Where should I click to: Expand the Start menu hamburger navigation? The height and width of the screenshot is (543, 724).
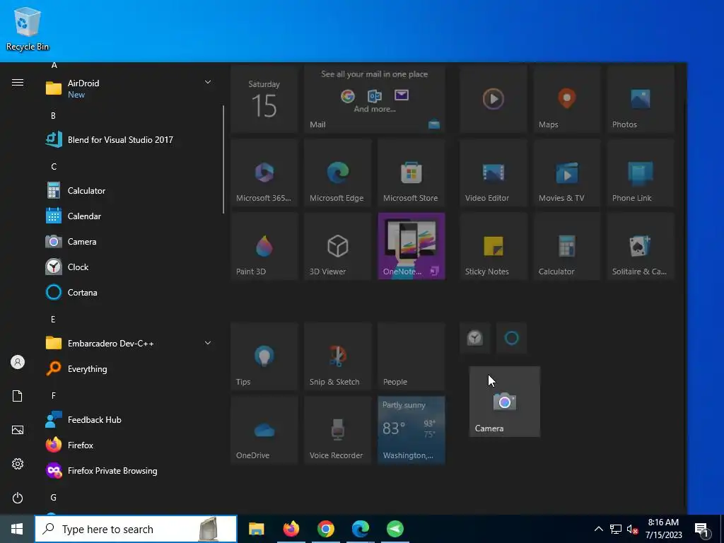[x=18, y=83]
